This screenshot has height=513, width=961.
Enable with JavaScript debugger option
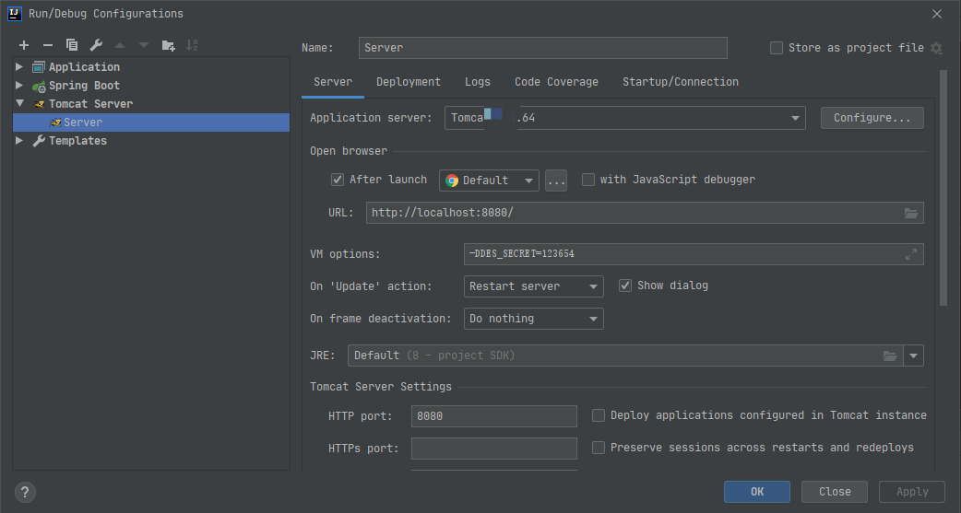(588, 180)
